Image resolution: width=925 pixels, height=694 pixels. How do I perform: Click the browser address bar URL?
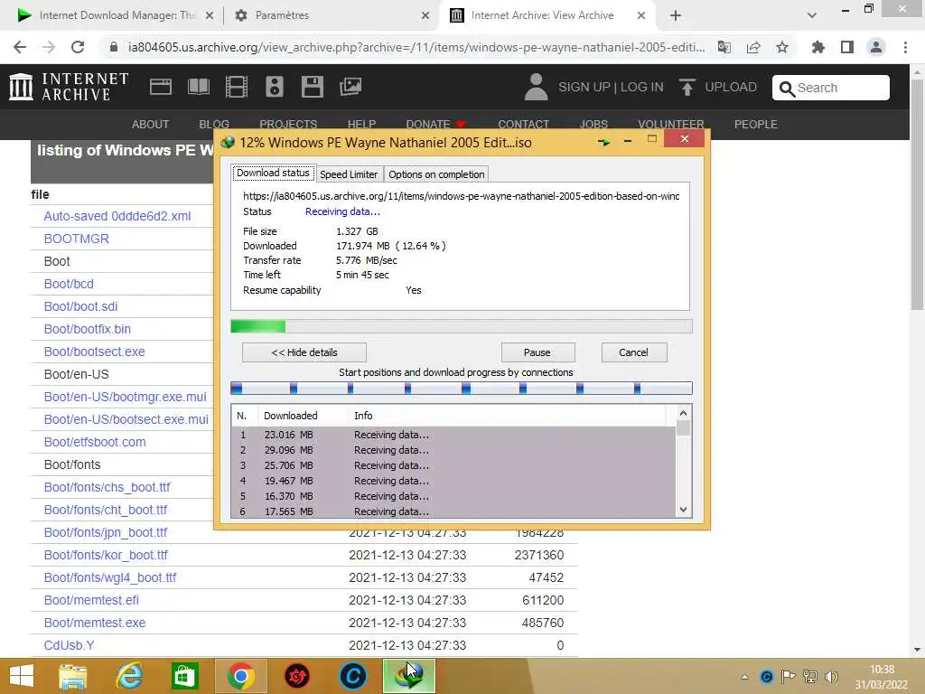tap(416, 47)
